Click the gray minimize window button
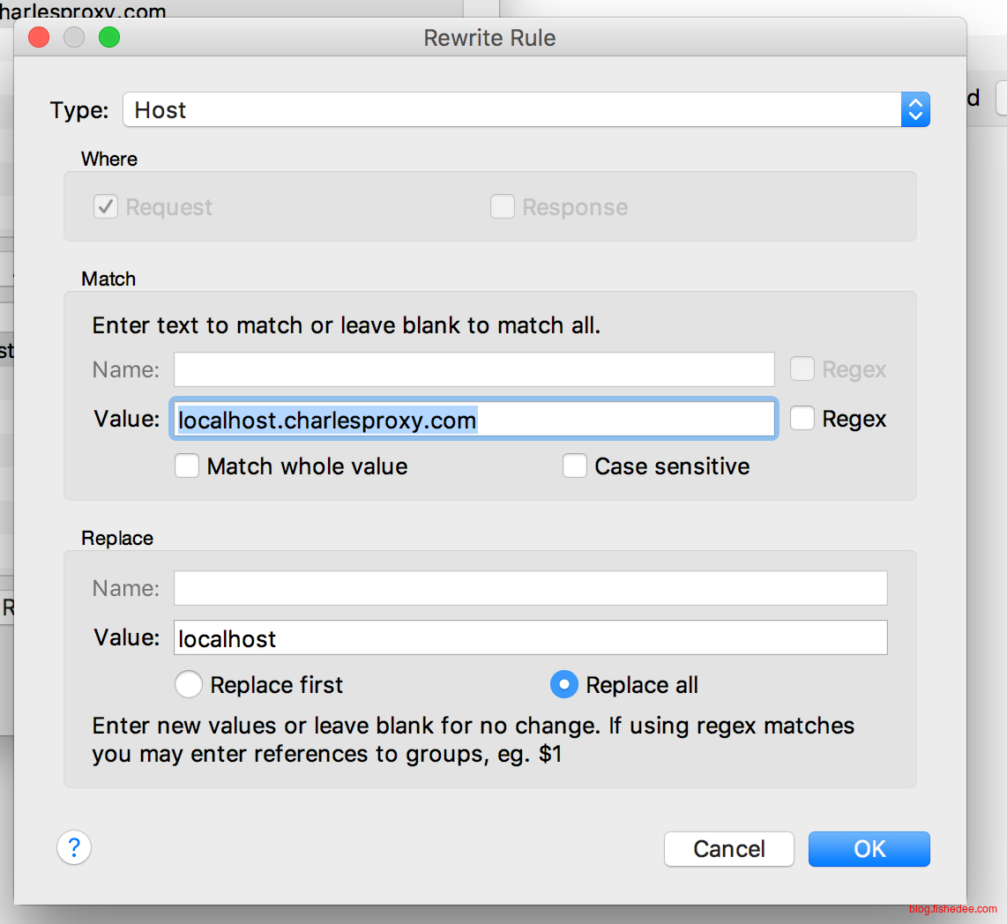The height and width of the screenshot is (924, 1007). 74,38
